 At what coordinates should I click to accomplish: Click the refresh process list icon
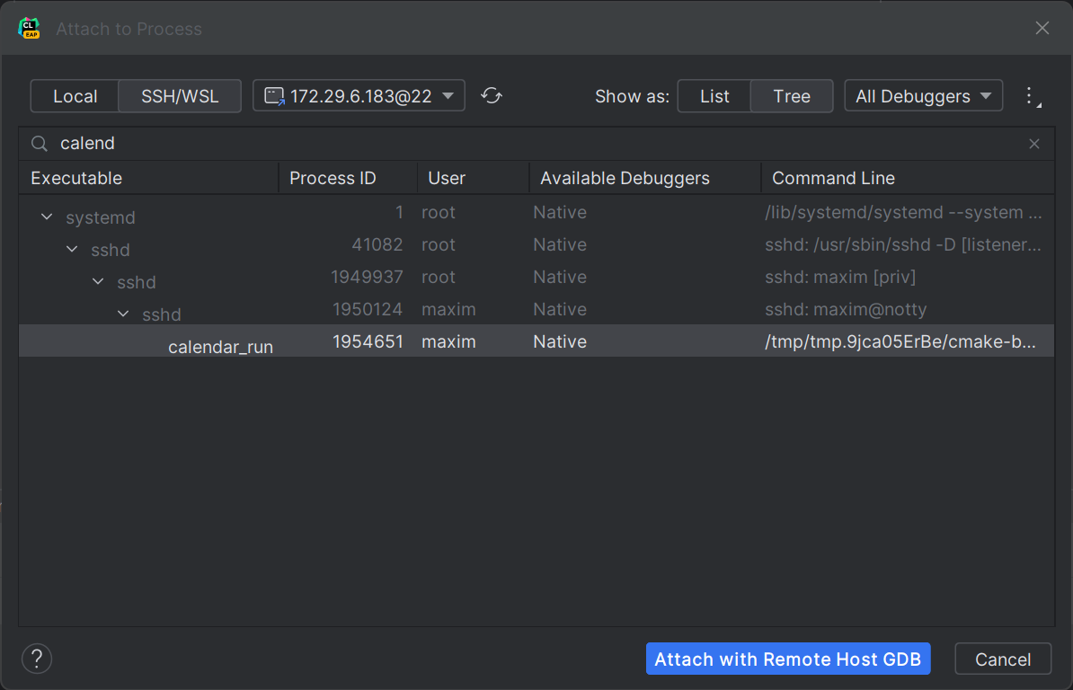point(492,96)
